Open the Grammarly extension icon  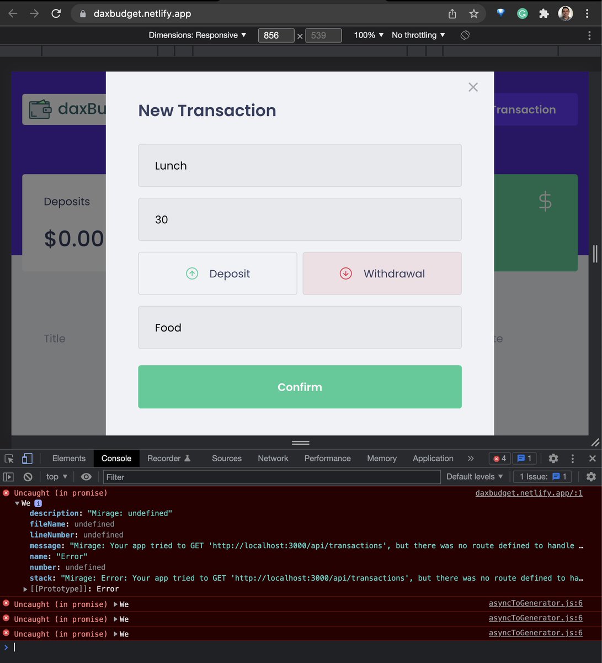pos(522,14)
